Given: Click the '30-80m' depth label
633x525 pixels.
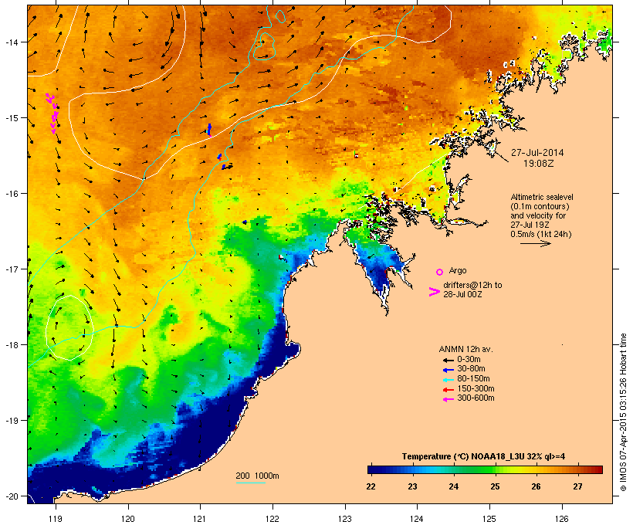Looking at the screenshot, I should (x=471, y=369).
